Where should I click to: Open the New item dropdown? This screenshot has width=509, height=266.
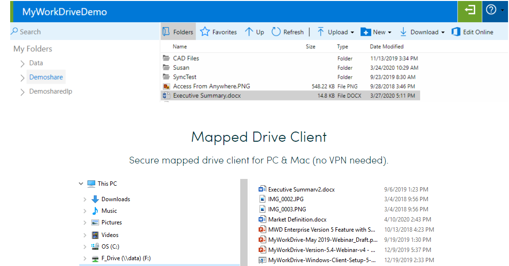[376, 32]
